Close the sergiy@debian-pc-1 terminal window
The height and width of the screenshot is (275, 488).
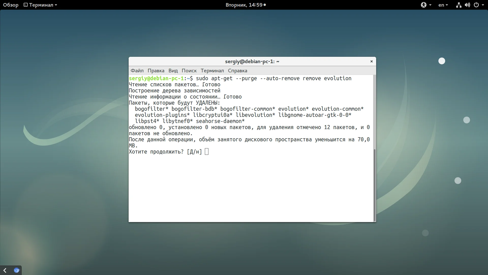[371, 61]
